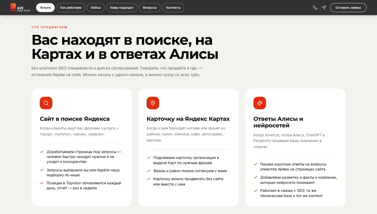Click checkmark beside Позиции в Topvisor
Image resolution: width=377 pixels, height=214 pixels.
pos(42,183)
